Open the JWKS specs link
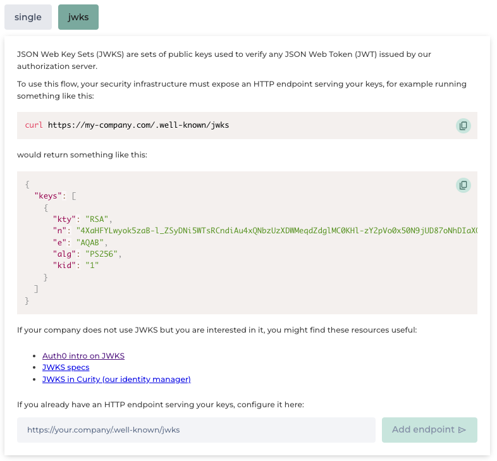The height and width of the screenshot is (461, 497). tap(66, 367)
